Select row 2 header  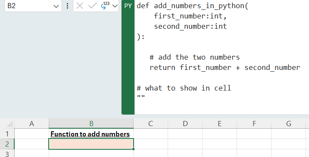[x=7, y=144]
